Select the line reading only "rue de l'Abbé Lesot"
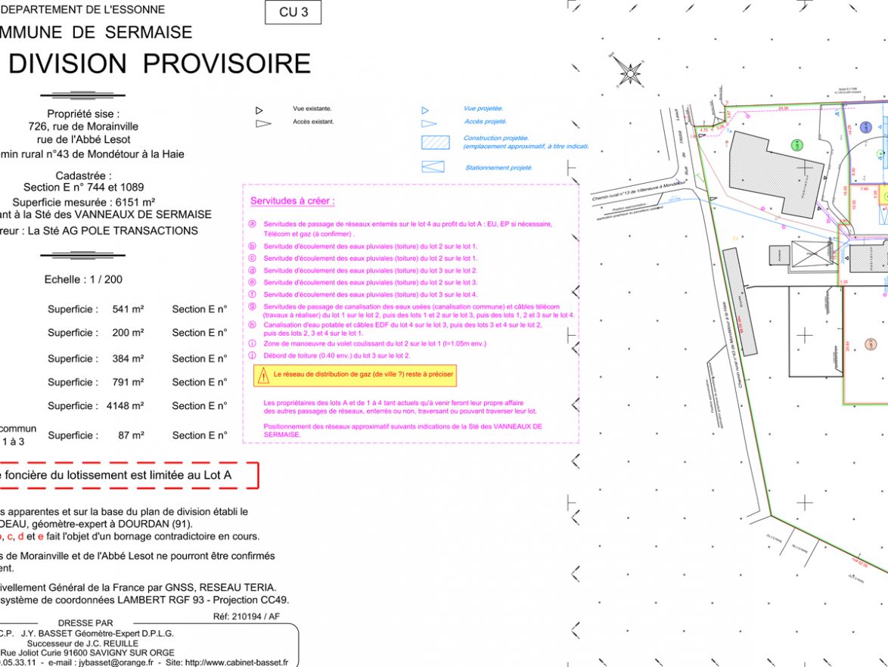 (84, 139)
